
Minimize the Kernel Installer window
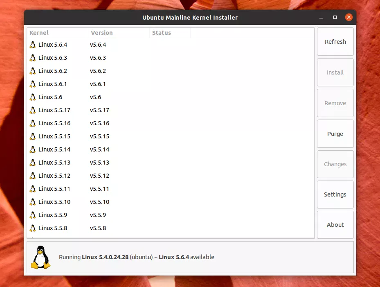tap(321, 18)
